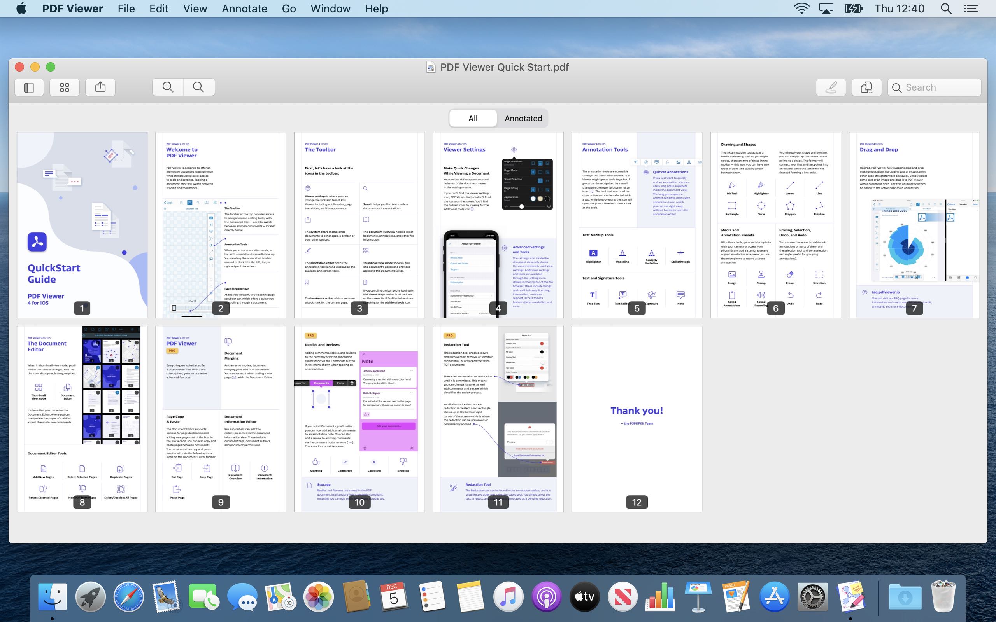Select the zoom in magnifier icon
Screen dimensions: 996x622
pos(168,87)
